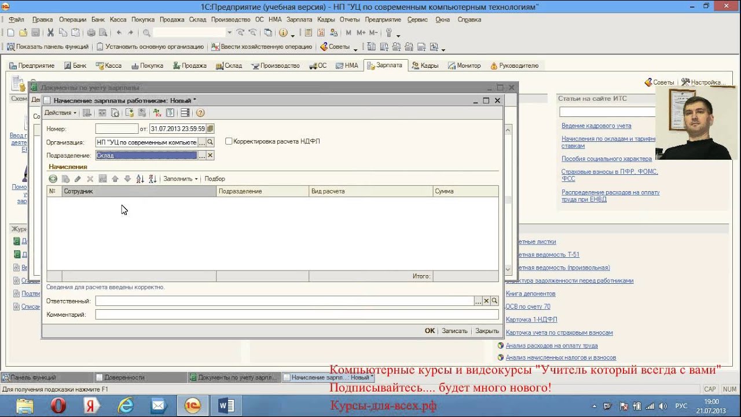Click delete row X icon in Начисления toolbar
This screenshot has height=417, width=741.
[x=90, y=179]
